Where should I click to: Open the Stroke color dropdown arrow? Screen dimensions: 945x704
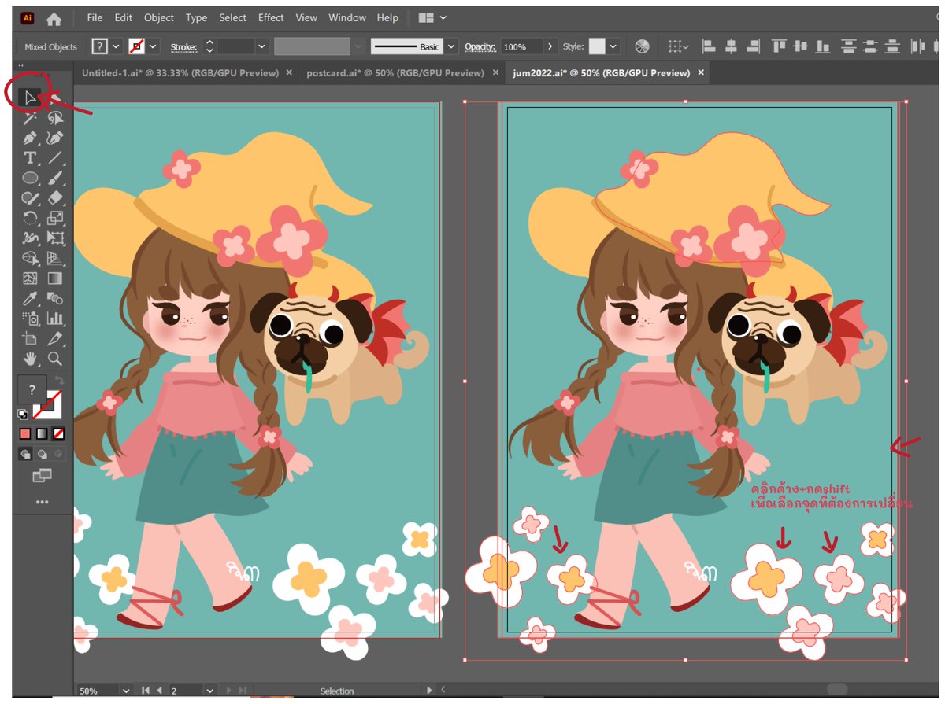click(153, 47)
